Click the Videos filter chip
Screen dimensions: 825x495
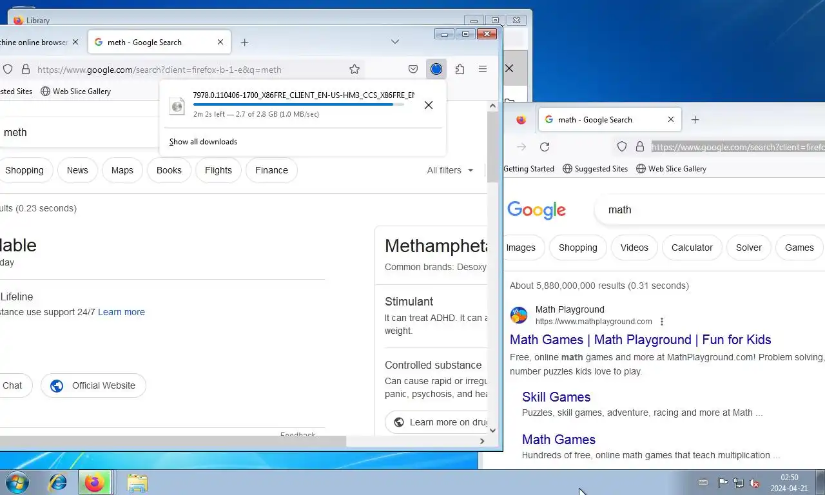tap(634, 247)
